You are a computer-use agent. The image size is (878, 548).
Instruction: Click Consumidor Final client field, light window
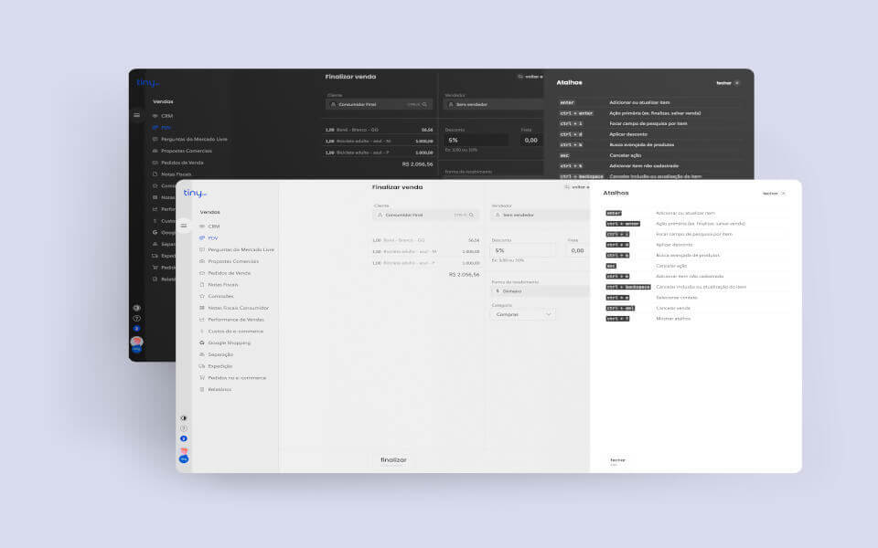(425, 216)
